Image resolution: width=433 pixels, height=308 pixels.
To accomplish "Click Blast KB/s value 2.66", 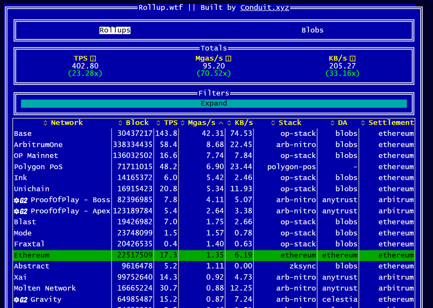I will click(243, 222).
